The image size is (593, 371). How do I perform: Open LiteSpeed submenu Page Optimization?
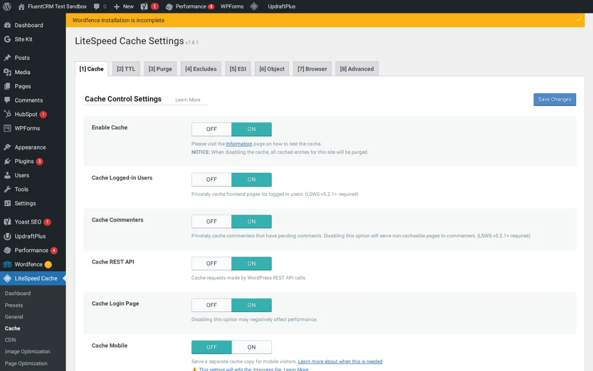pos(26,364)
